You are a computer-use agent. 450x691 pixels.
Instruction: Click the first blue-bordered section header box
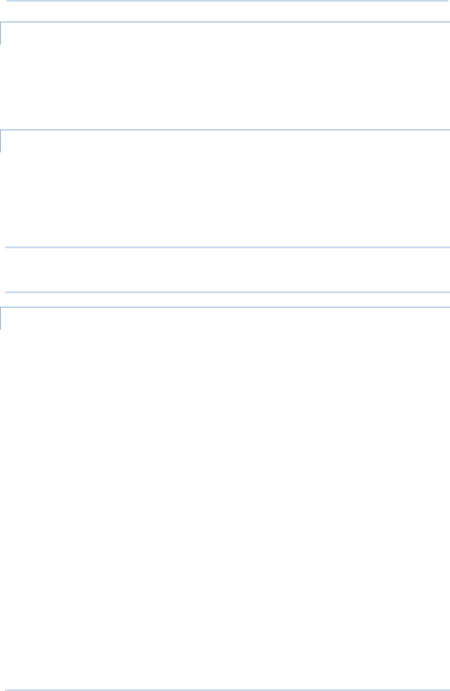[225, 33]
